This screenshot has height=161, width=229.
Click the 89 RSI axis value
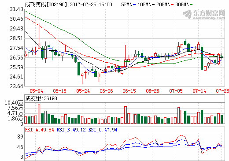(x=20, y=137)
